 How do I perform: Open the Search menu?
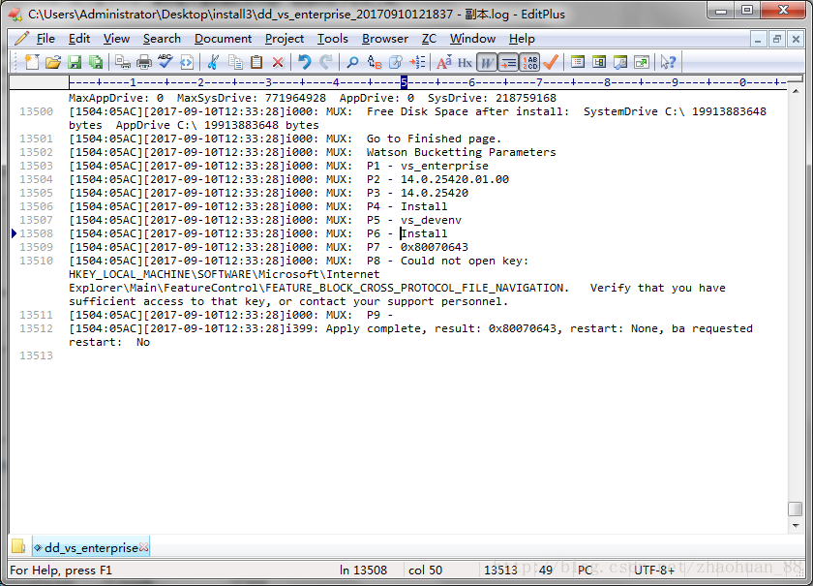[162, 39]
